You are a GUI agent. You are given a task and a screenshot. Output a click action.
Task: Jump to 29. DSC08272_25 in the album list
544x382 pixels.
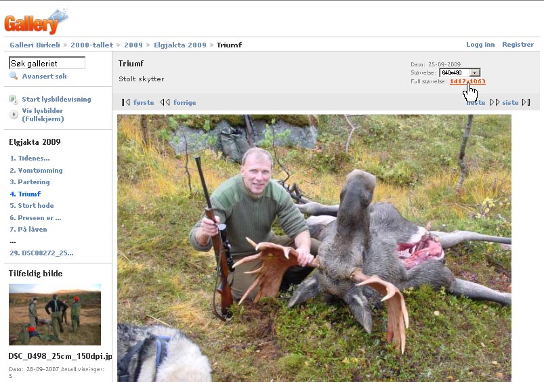point(41,253)
